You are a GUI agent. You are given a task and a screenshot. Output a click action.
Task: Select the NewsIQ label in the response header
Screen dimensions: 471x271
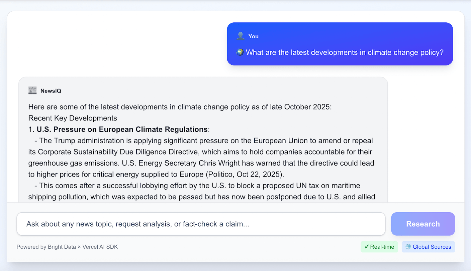click(x=51, y=90)
